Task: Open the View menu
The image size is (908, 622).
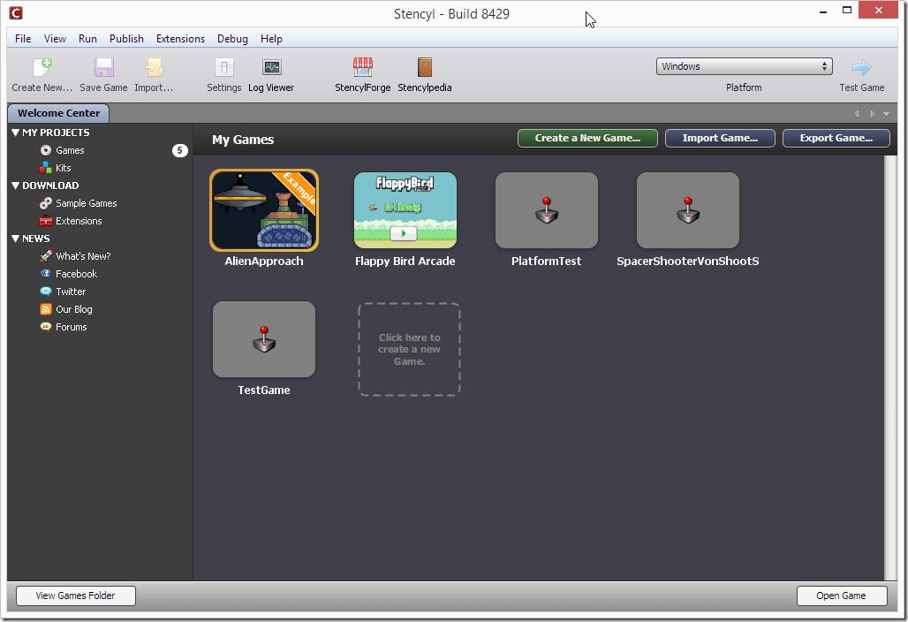Action: coord(55,39)
